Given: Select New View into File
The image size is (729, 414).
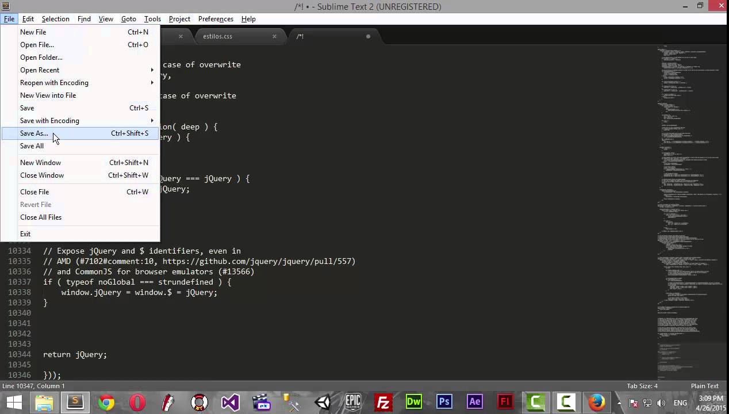Looking at the screenshot, I should (80, 95).
